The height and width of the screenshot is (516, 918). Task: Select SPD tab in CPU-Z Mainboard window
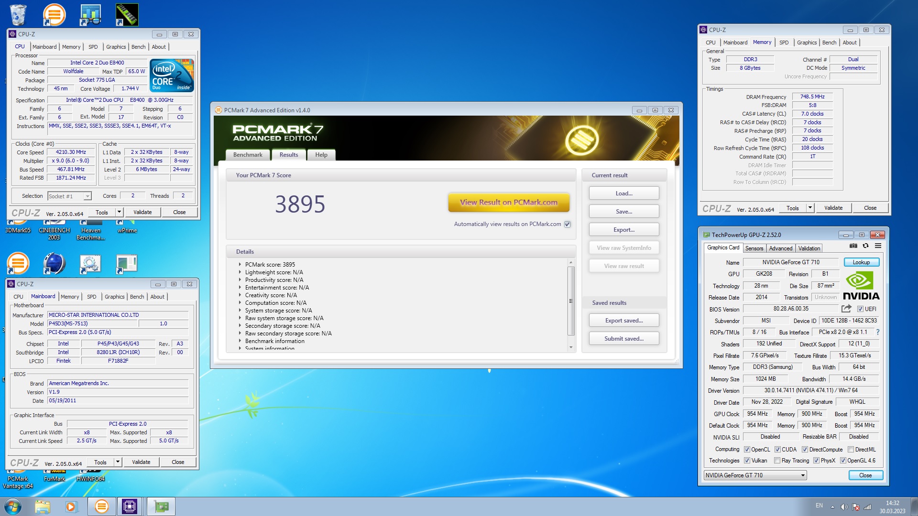(91, 297)
